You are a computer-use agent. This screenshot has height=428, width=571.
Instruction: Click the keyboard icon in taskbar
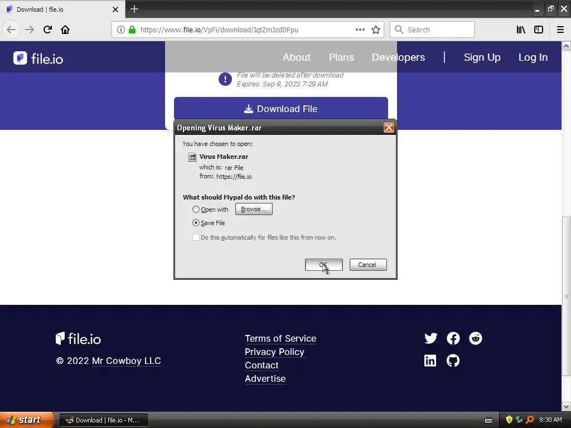coord(488,420)
